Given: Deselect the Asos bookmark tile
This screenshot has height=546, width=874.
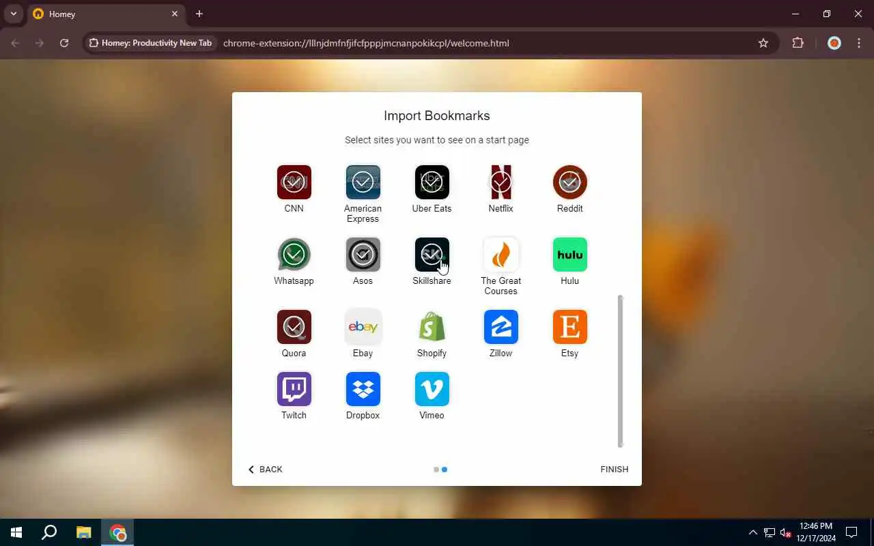Looking at the screenshot, I should pos(363,255).
